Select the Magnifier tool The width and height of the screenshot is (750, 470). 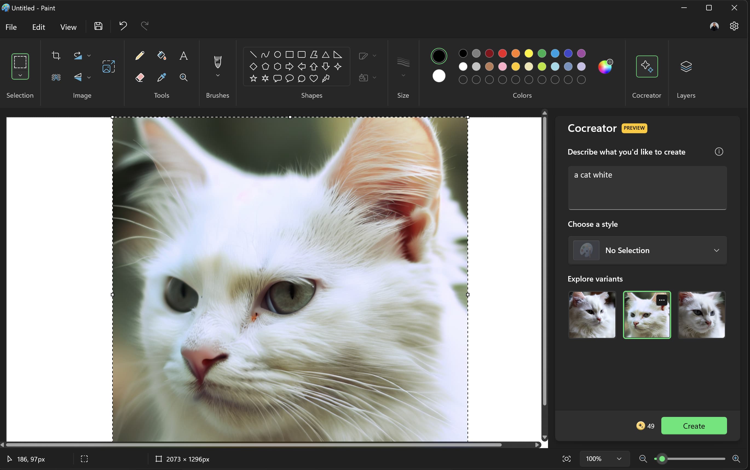coord(183,77)
